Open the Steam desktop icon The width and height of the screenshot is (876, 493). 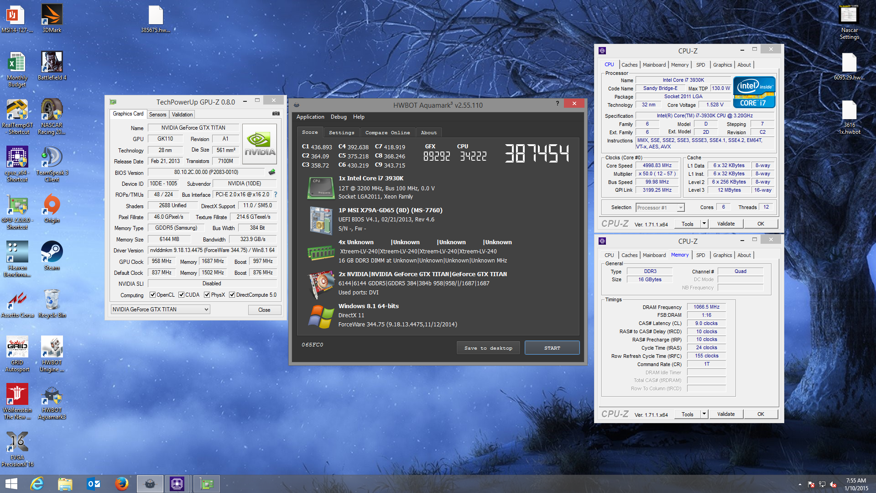click(x=52, y=256)
